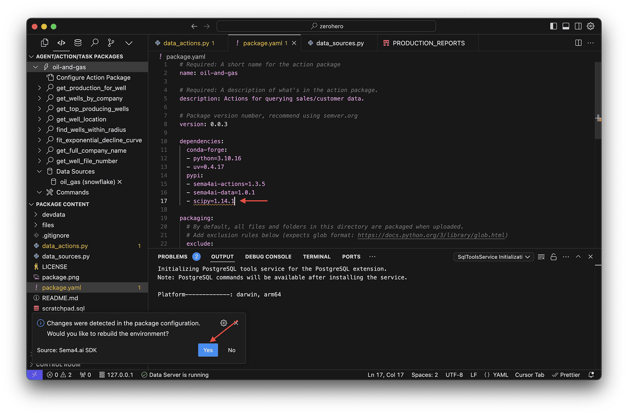Open Source Control from the activity bar

[111, 42]
